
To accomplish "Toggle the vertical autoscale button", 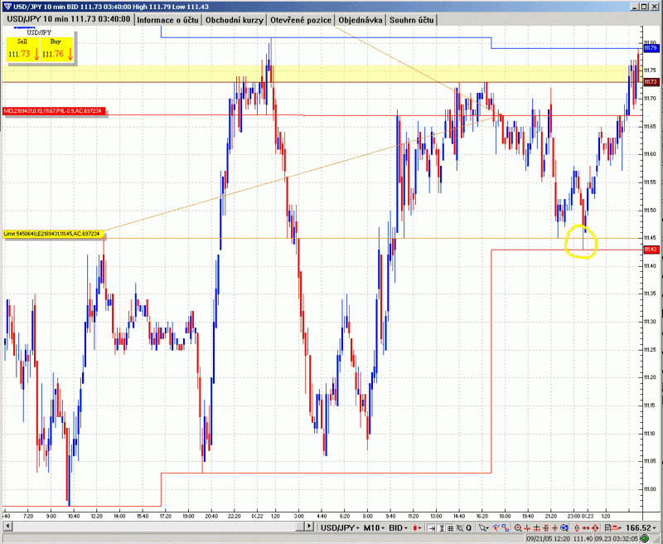I will point(442,528).
